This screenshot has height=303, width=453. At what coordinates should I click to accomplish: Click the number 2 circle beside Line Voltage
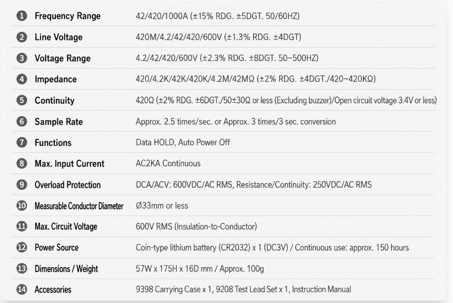coord(22,37)
